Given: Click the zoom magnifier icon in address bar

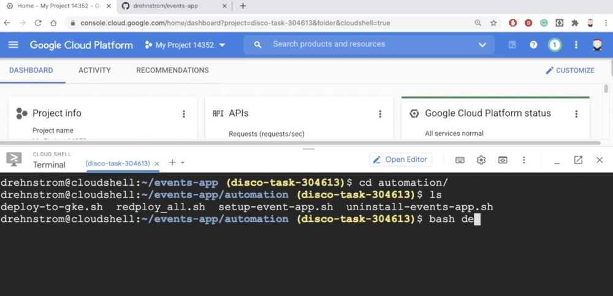Looking at the screenshot, I should click(478, 23).
